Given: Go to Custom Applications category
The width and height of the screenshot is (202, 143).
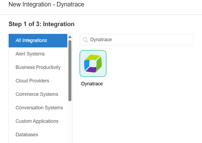Looking at the screenshot, I should [37, 121].
